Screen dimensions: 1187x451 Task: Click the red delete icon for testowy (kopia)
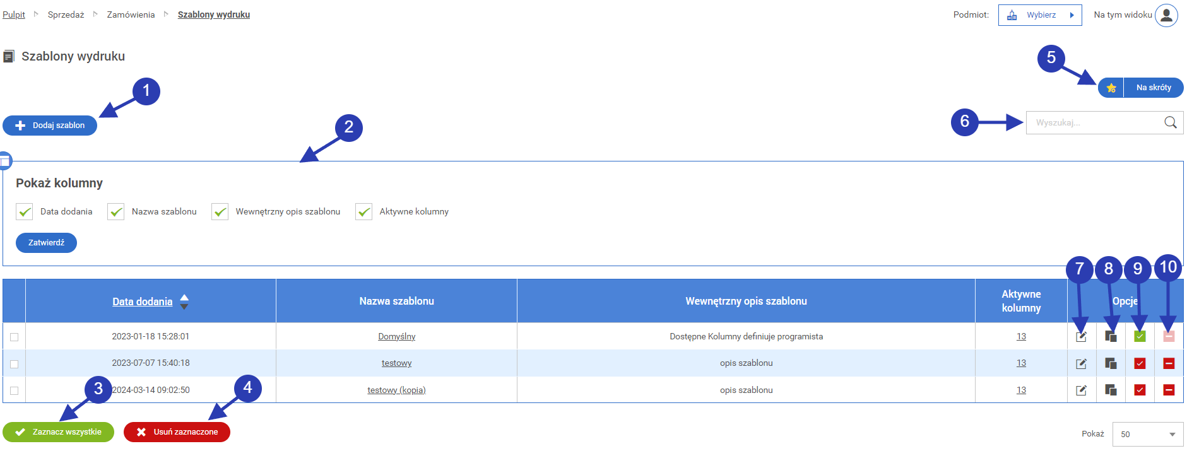1169,390
